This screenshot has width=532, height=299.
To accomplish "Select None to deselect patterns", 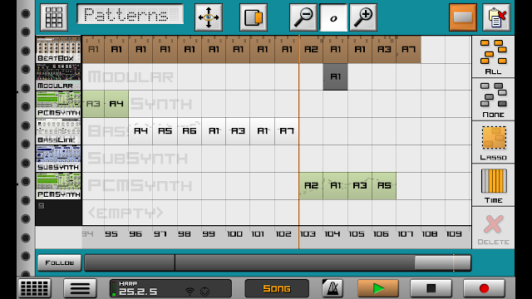I will coord(493,100).
